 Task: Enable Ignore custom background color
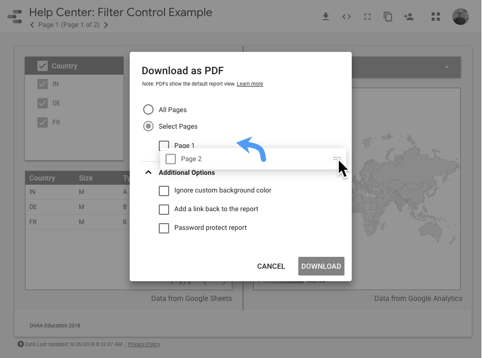(x=164, y=191)
